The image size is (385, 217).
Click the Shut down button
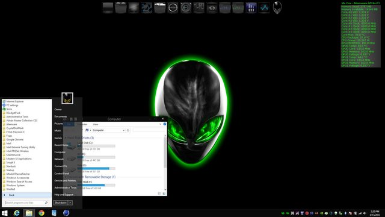pos(61,203)
